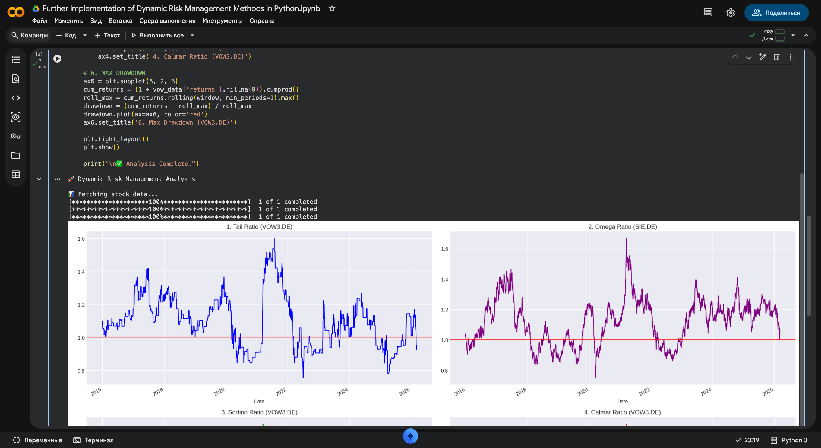Star the notebook title
821x448 pixels.
tap(332, 9)
